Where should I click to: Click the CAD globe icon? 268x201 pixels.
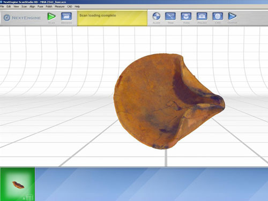click(218, 16)
